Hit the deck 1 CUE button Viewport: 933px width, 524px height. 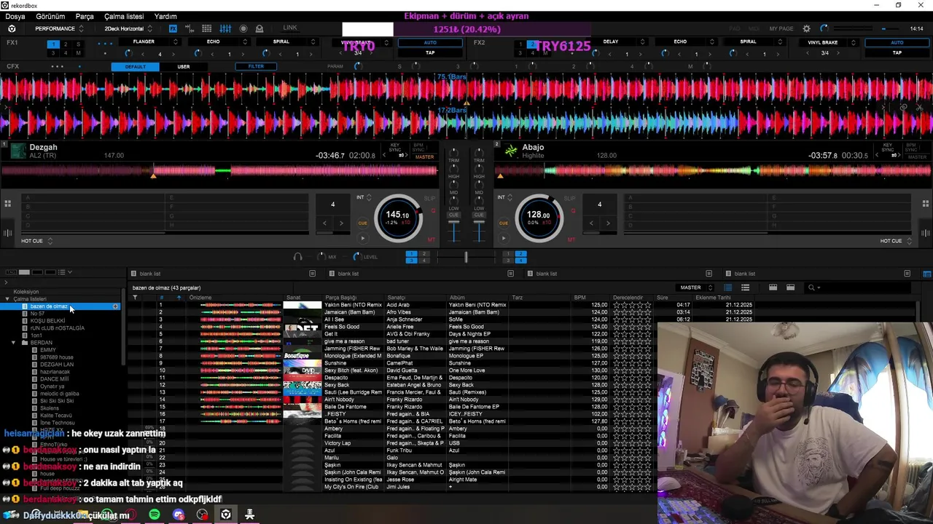[362, 223]
